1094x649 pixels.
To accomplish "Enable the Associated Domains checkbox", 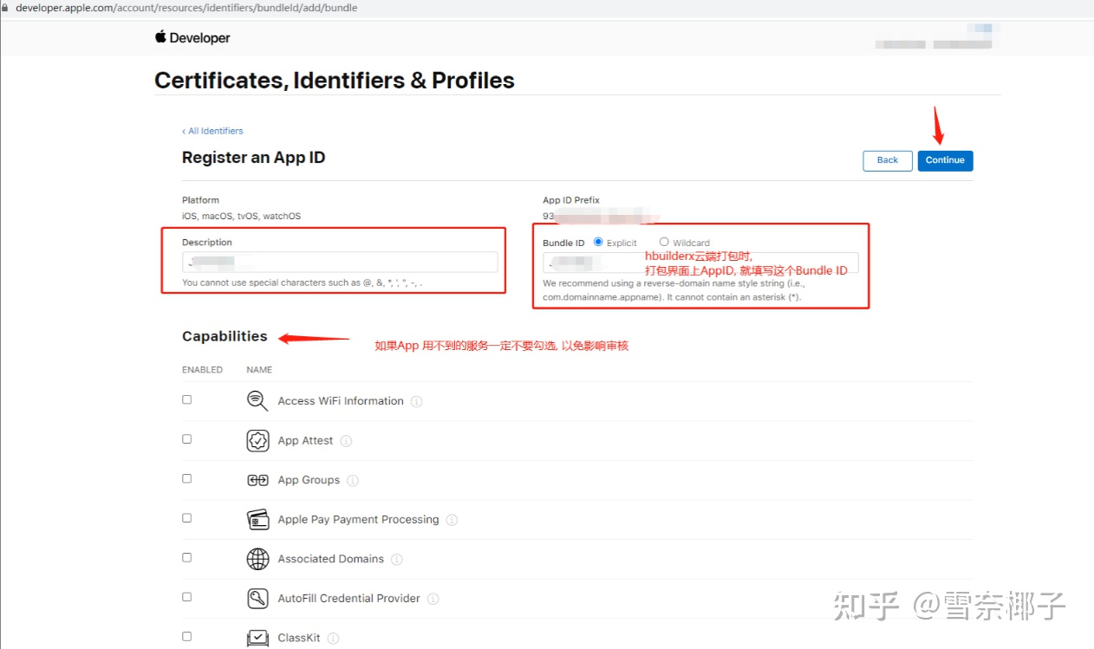I will 186,557.
